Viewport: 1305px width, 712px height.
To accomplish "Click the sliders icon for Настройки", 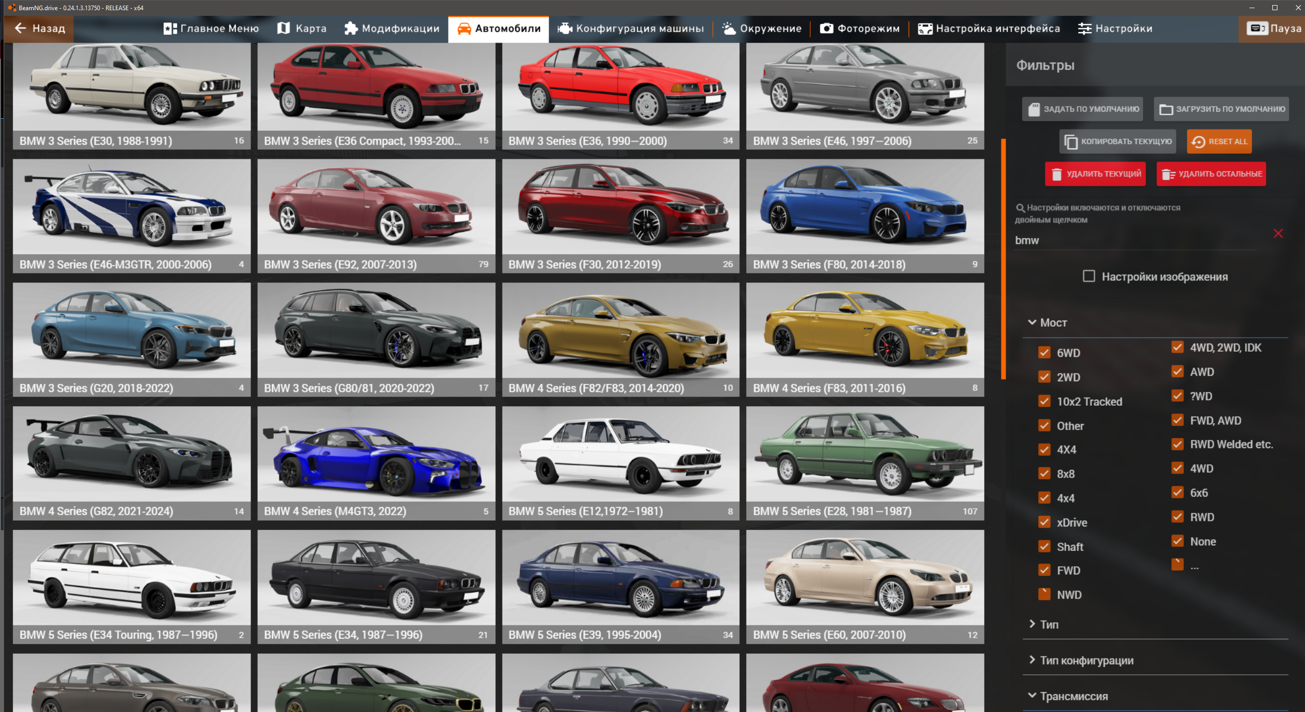I will (x=1085, y=29).
